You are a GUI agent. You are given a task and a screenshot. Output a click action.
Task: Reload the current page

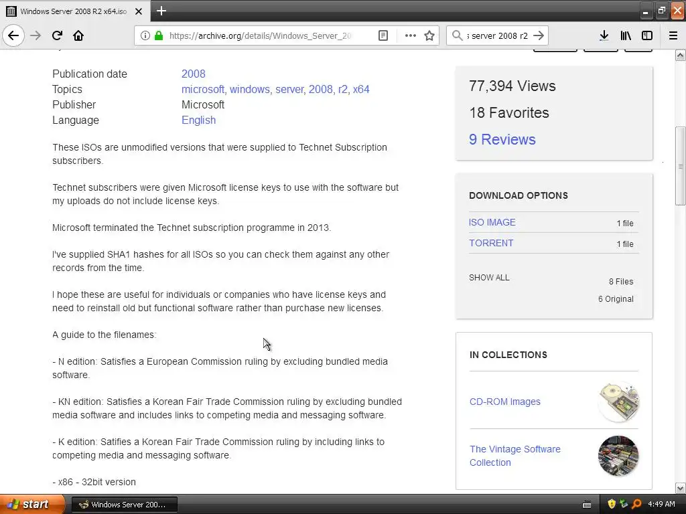click(57, 35)
